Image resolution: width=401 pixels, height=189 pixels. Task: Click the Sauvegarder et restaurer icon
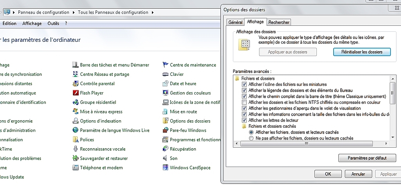click(x=76, y=158)
